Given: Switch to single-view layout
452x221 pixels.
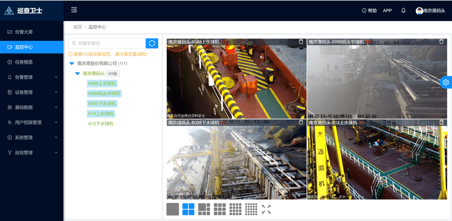Looking at the screenshot, I should tap(172, 209).
